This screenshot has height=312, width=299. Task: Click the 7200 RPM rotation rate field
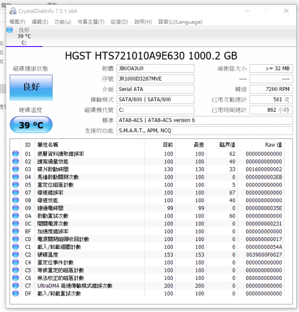[x=271, y=89]
